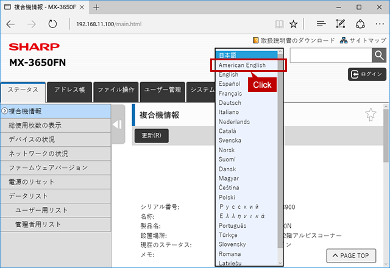Choose Čeština in language list
390x268 pixels.
tap(247, 188)
